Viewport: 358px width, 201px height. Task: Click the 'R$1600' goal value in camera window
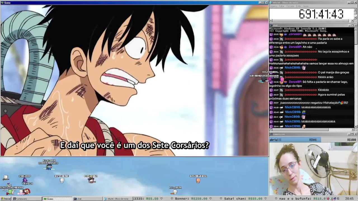point(352,140)
